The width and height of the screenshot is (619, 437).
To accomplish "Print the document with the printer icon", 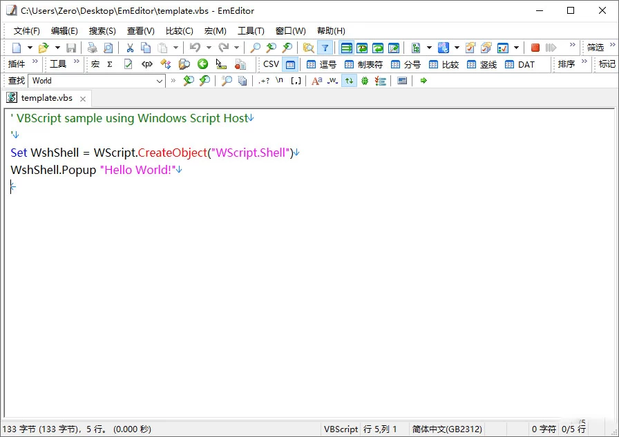I will point(93,48).
